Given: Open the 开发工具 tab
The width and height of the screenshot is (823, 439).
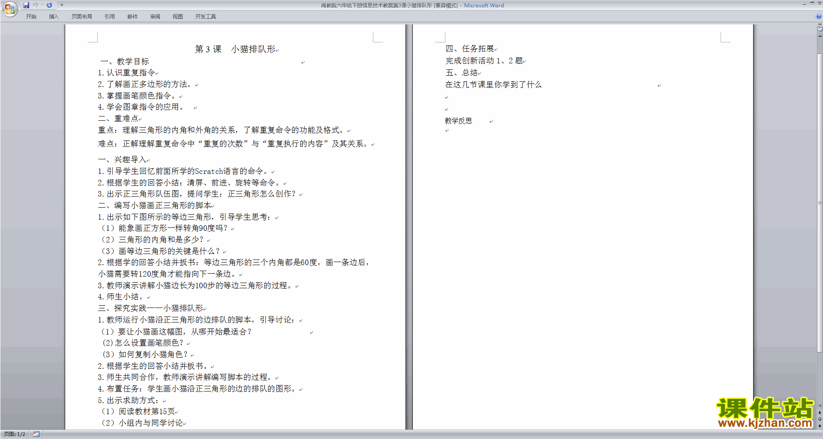Looking at the screenshot, I should pos(205,16).
